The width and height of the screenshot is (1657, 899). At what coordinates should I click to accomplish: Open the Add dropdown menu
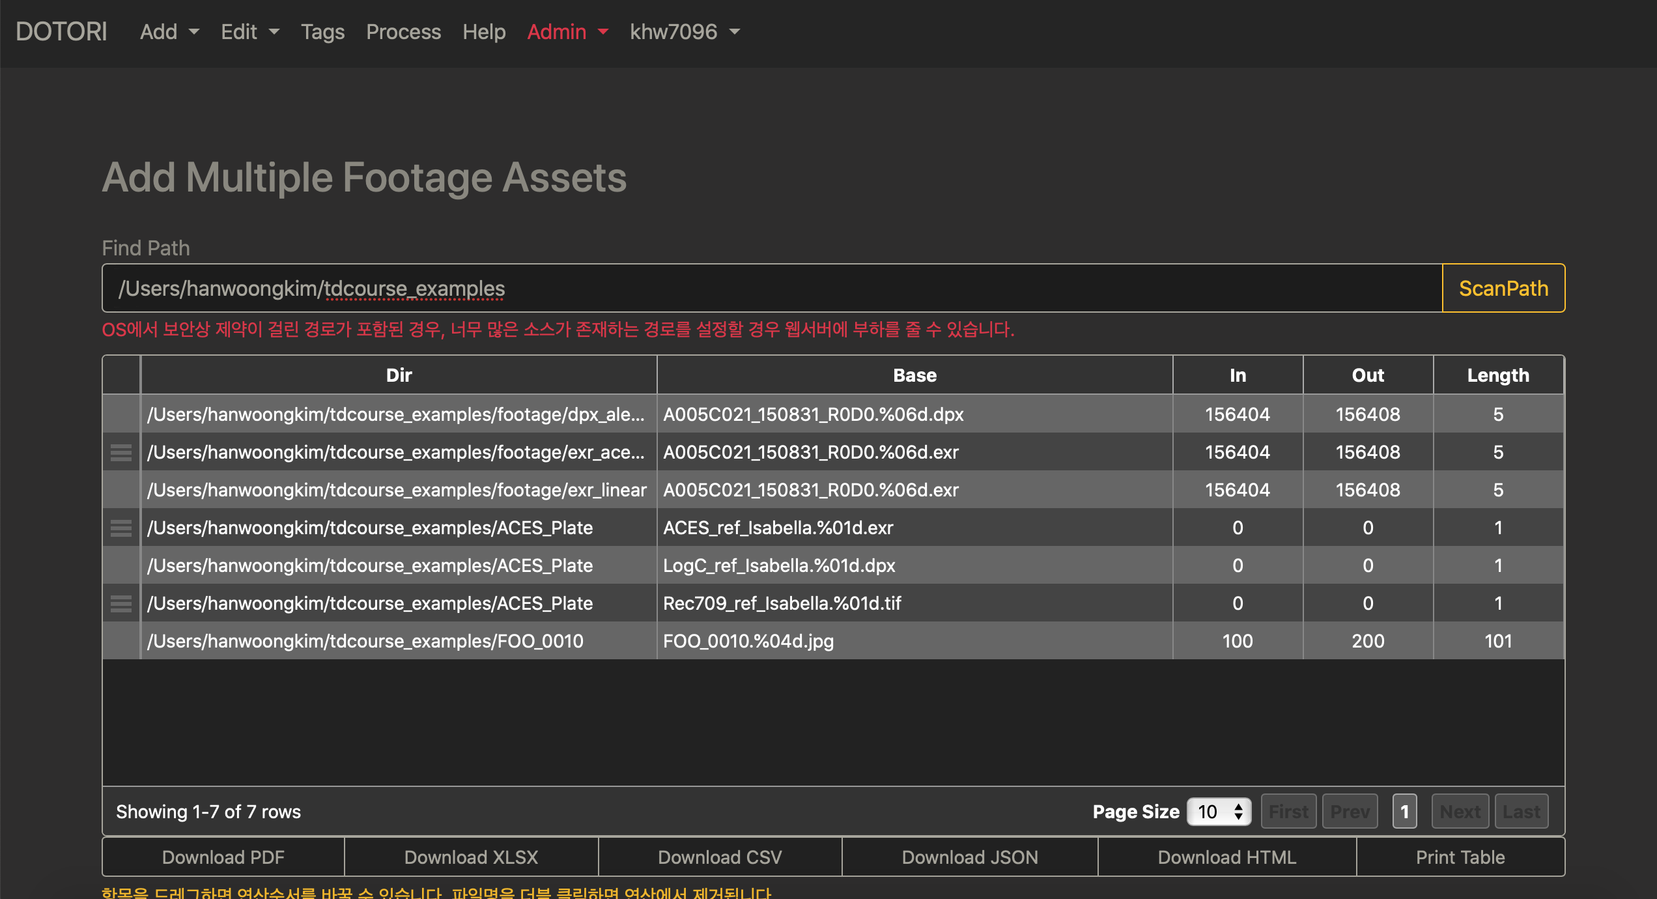[x=169, y=31]
